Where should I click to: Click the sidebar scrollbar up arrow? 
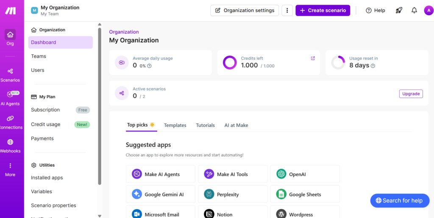click(100, 25)
